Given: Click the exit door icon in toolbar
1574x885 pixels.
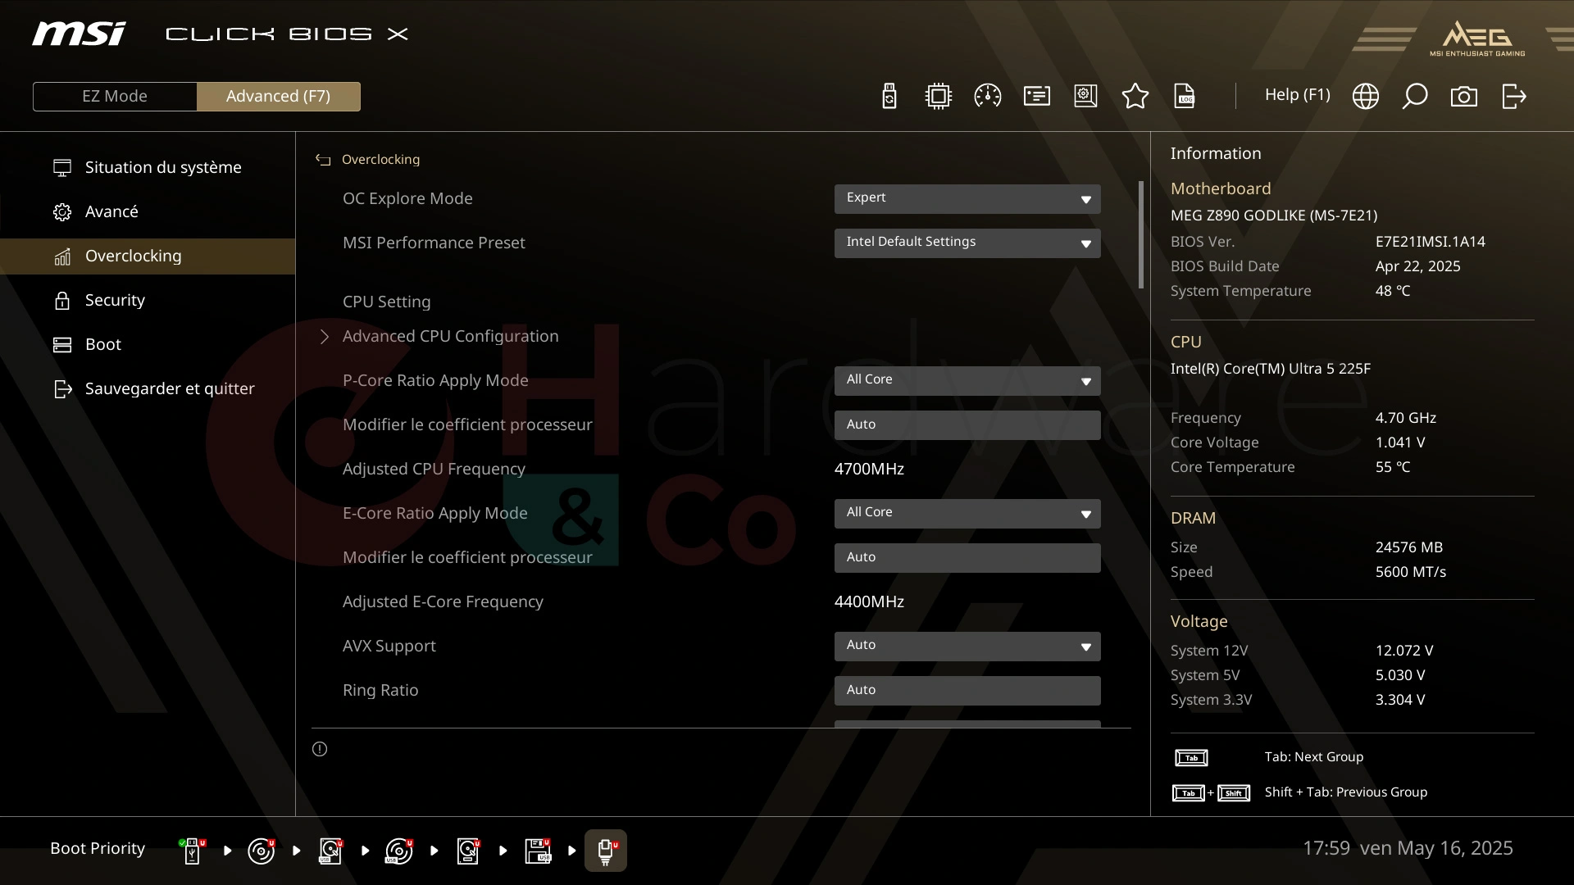Looking at the screenshot, I should point(1513,96).
